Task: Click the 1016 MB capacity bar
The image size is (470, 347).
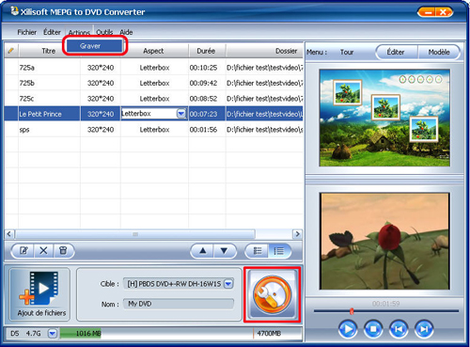Action: tap(81, 333)
